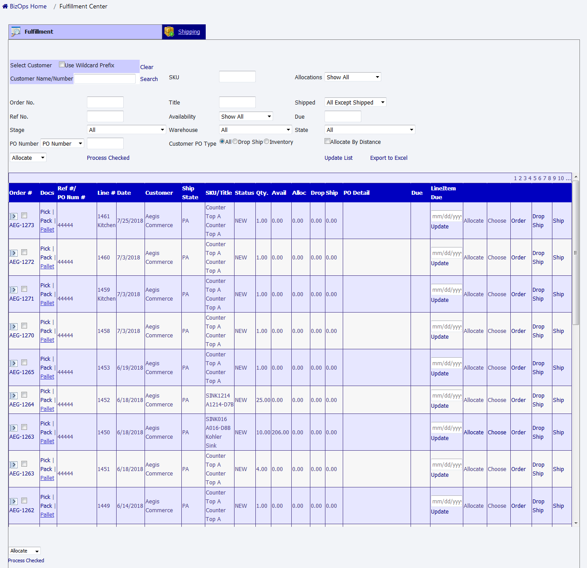Click the table vertical scrollbar thumb
The image size is (587, 568).
pyautogui.click(x=575, y=252)
